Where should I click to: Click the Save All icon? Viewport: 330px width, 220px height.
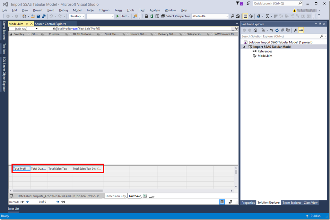click(x=44, y=16)
